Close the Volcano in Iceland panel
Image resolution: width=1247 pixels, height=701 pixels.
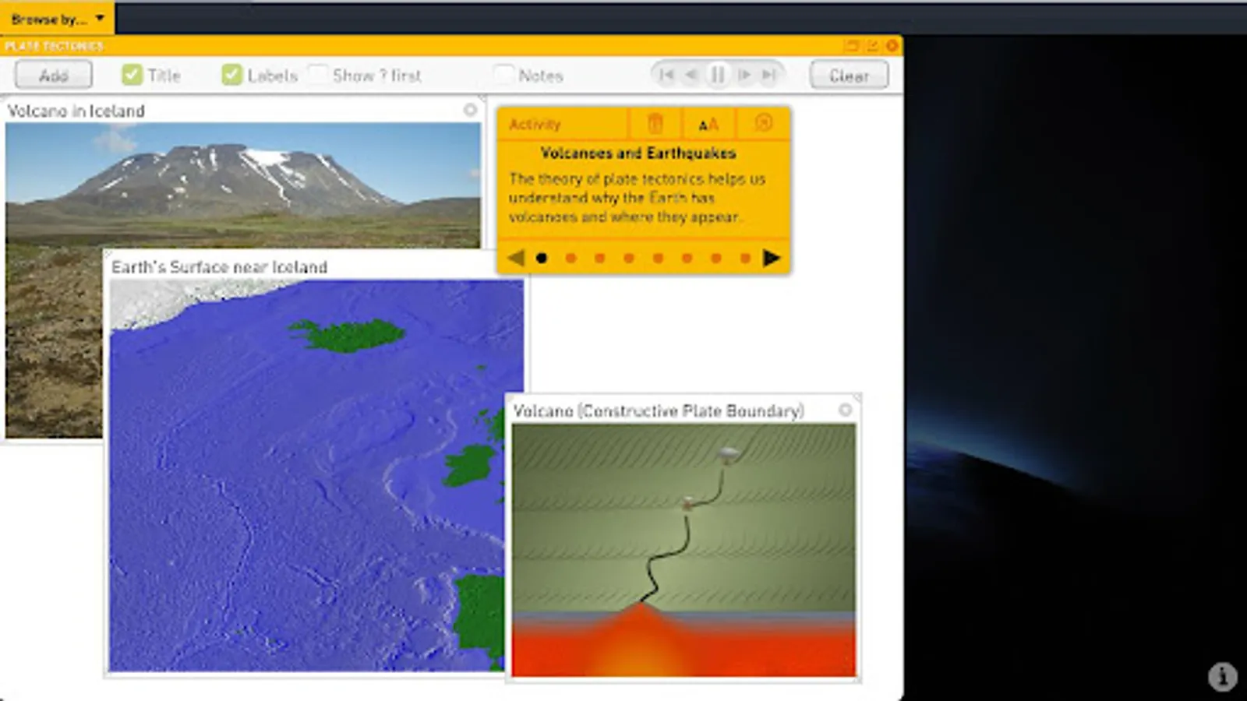pos(470,110)
